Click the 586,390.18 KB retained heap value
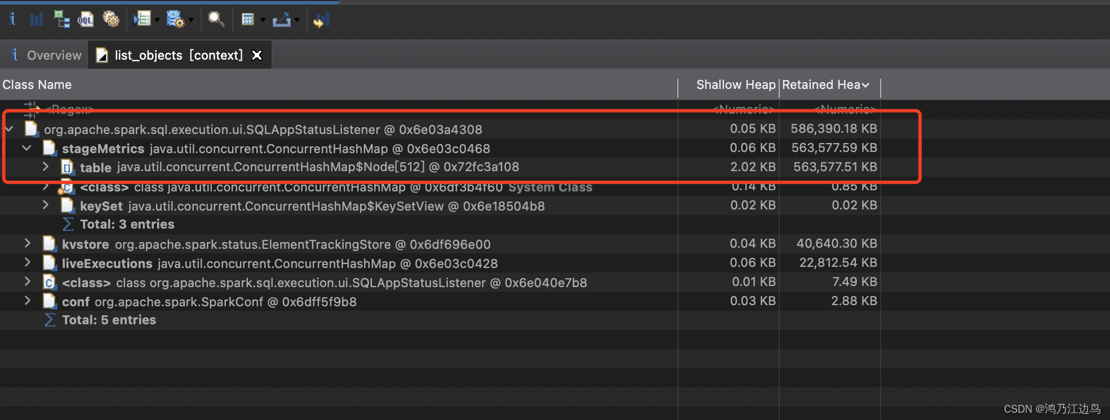The image size is (1110, 420). click(x=834, y=129)
